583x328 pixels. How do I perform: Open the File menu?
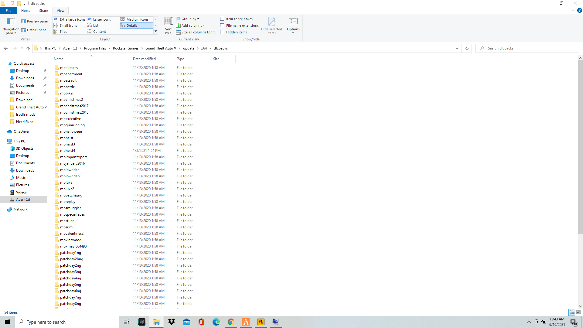tap(9, 11)
